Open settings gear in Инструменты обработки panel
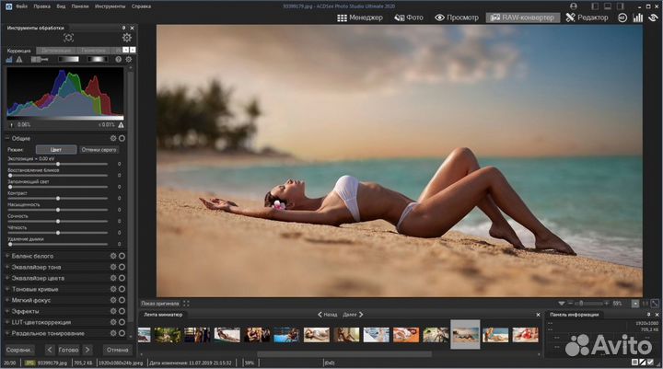The height and width of the screenshot is (369, 663). pyautogui.click(x=126, y=37)
